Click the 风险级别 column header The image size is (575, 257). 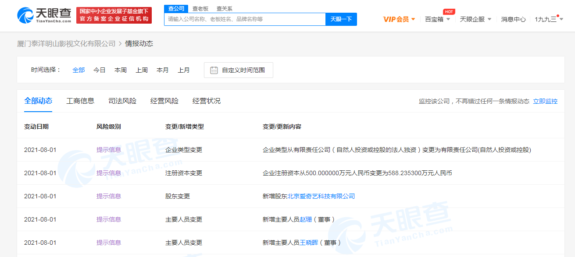click(109, 127)
